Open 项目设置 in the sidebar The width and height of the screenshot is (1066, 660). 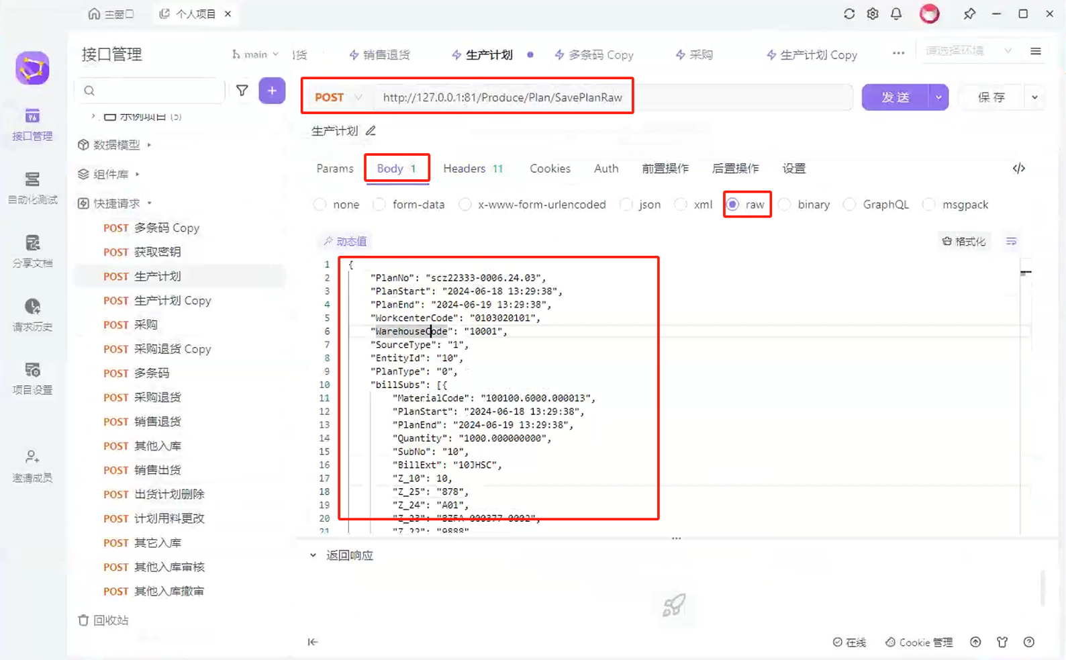[32, 378]
